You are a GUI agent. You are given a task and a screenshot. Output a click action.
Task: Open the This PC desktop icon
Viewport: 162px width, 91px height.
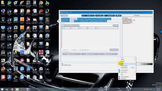(x=3, y=12)
